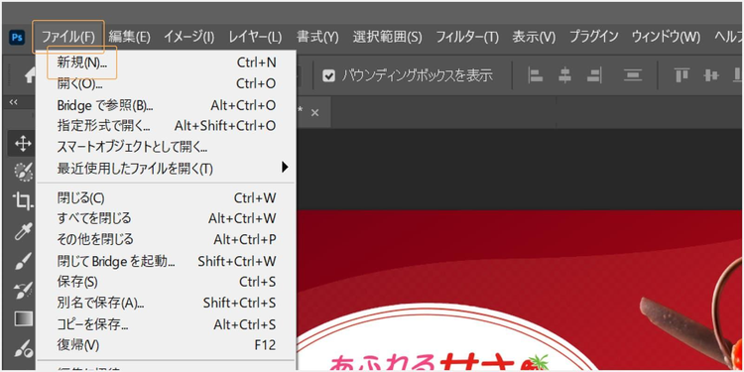This screenshot has height=372, width=744.
Task: Select the History Brush tool
Action: click(23, 291)
